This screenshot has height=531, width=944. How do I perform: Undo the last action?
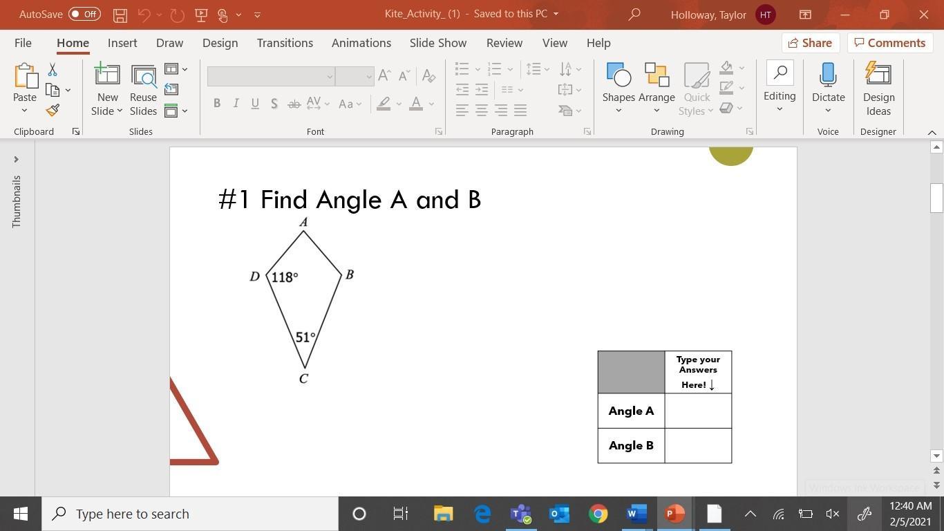(x=144, y=15)
